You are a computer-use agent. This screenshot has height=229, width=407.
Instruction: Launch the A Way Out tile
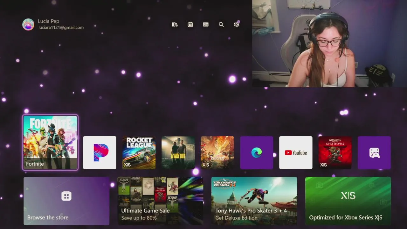coord(178,153)
